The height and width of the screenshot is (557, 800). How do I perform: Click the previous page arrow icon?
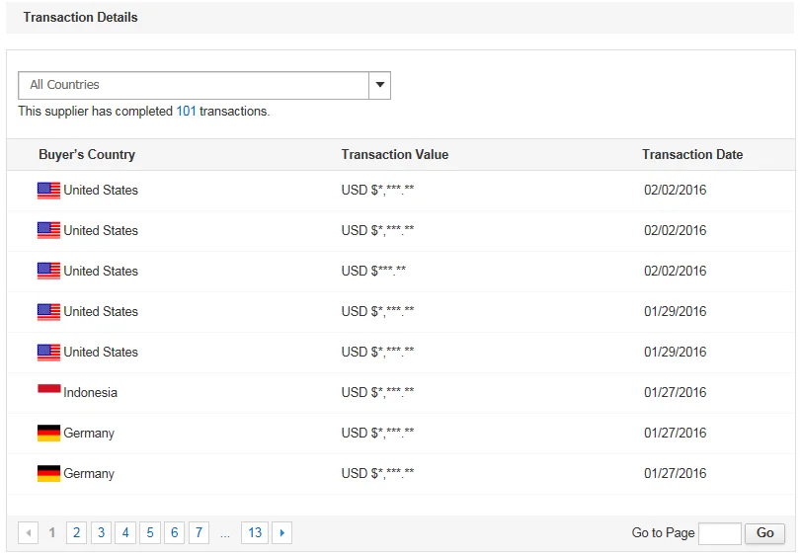(29, 533)
